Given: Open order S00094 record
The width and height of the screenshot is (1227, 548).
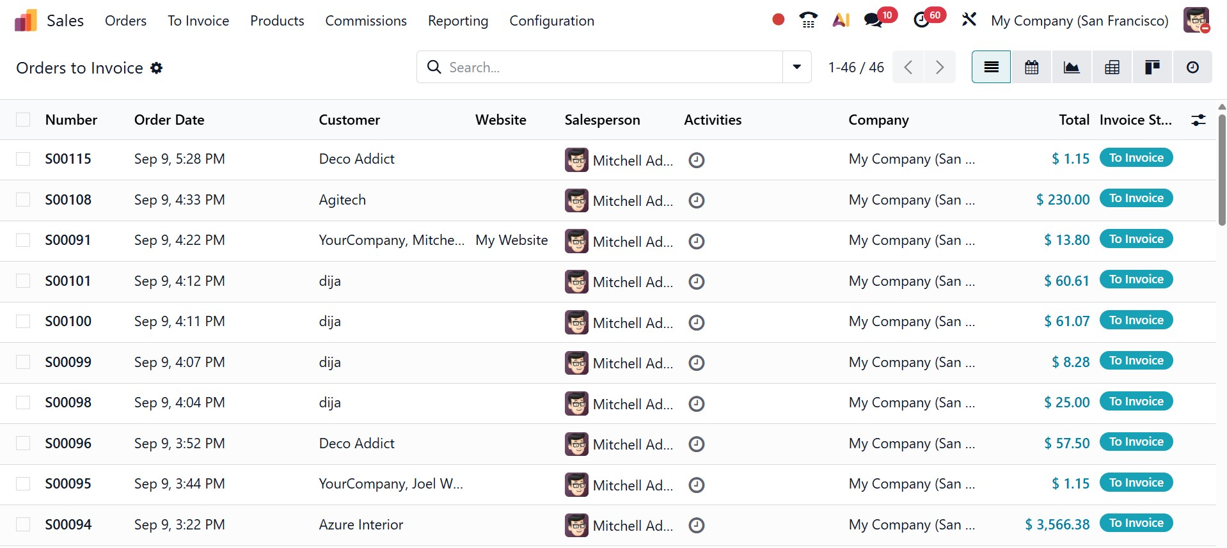Looking at the screenshot, I should [x=68, y=524].
